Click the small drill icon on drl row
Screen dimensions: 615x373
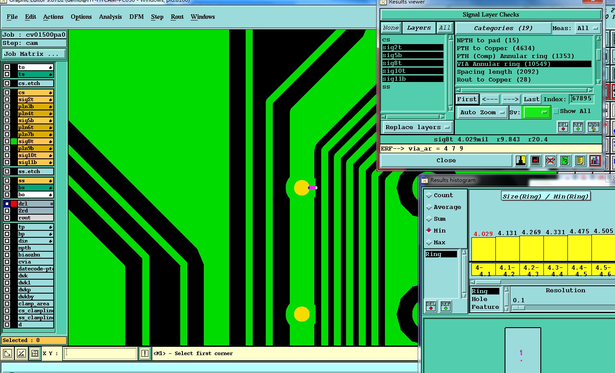52,204
